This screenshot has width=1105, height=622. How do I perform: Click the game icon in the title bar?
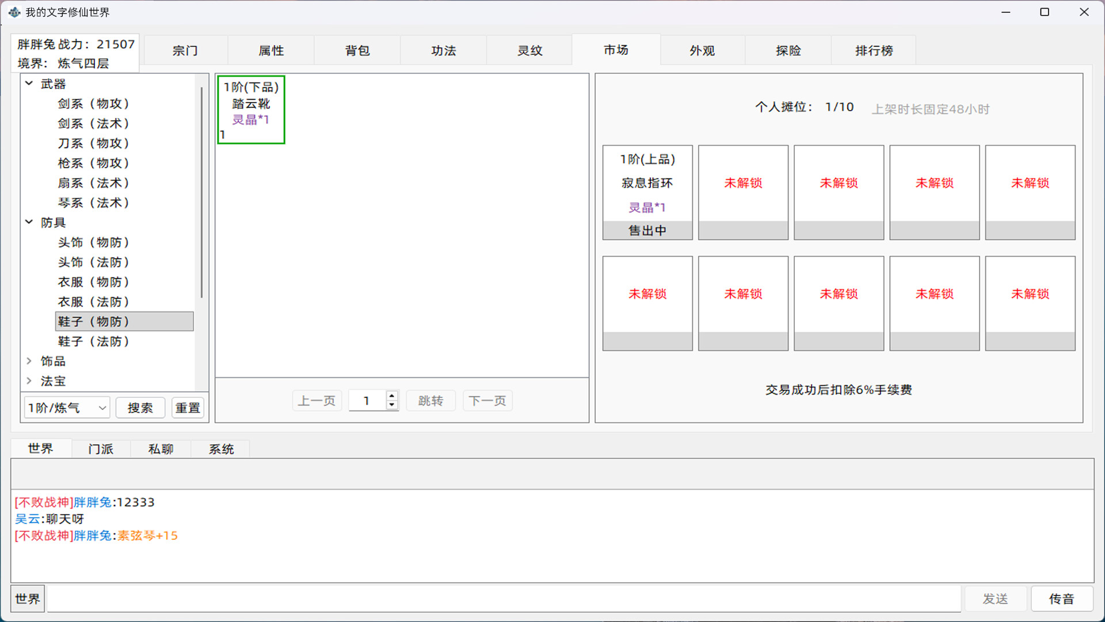pos(14,12)
